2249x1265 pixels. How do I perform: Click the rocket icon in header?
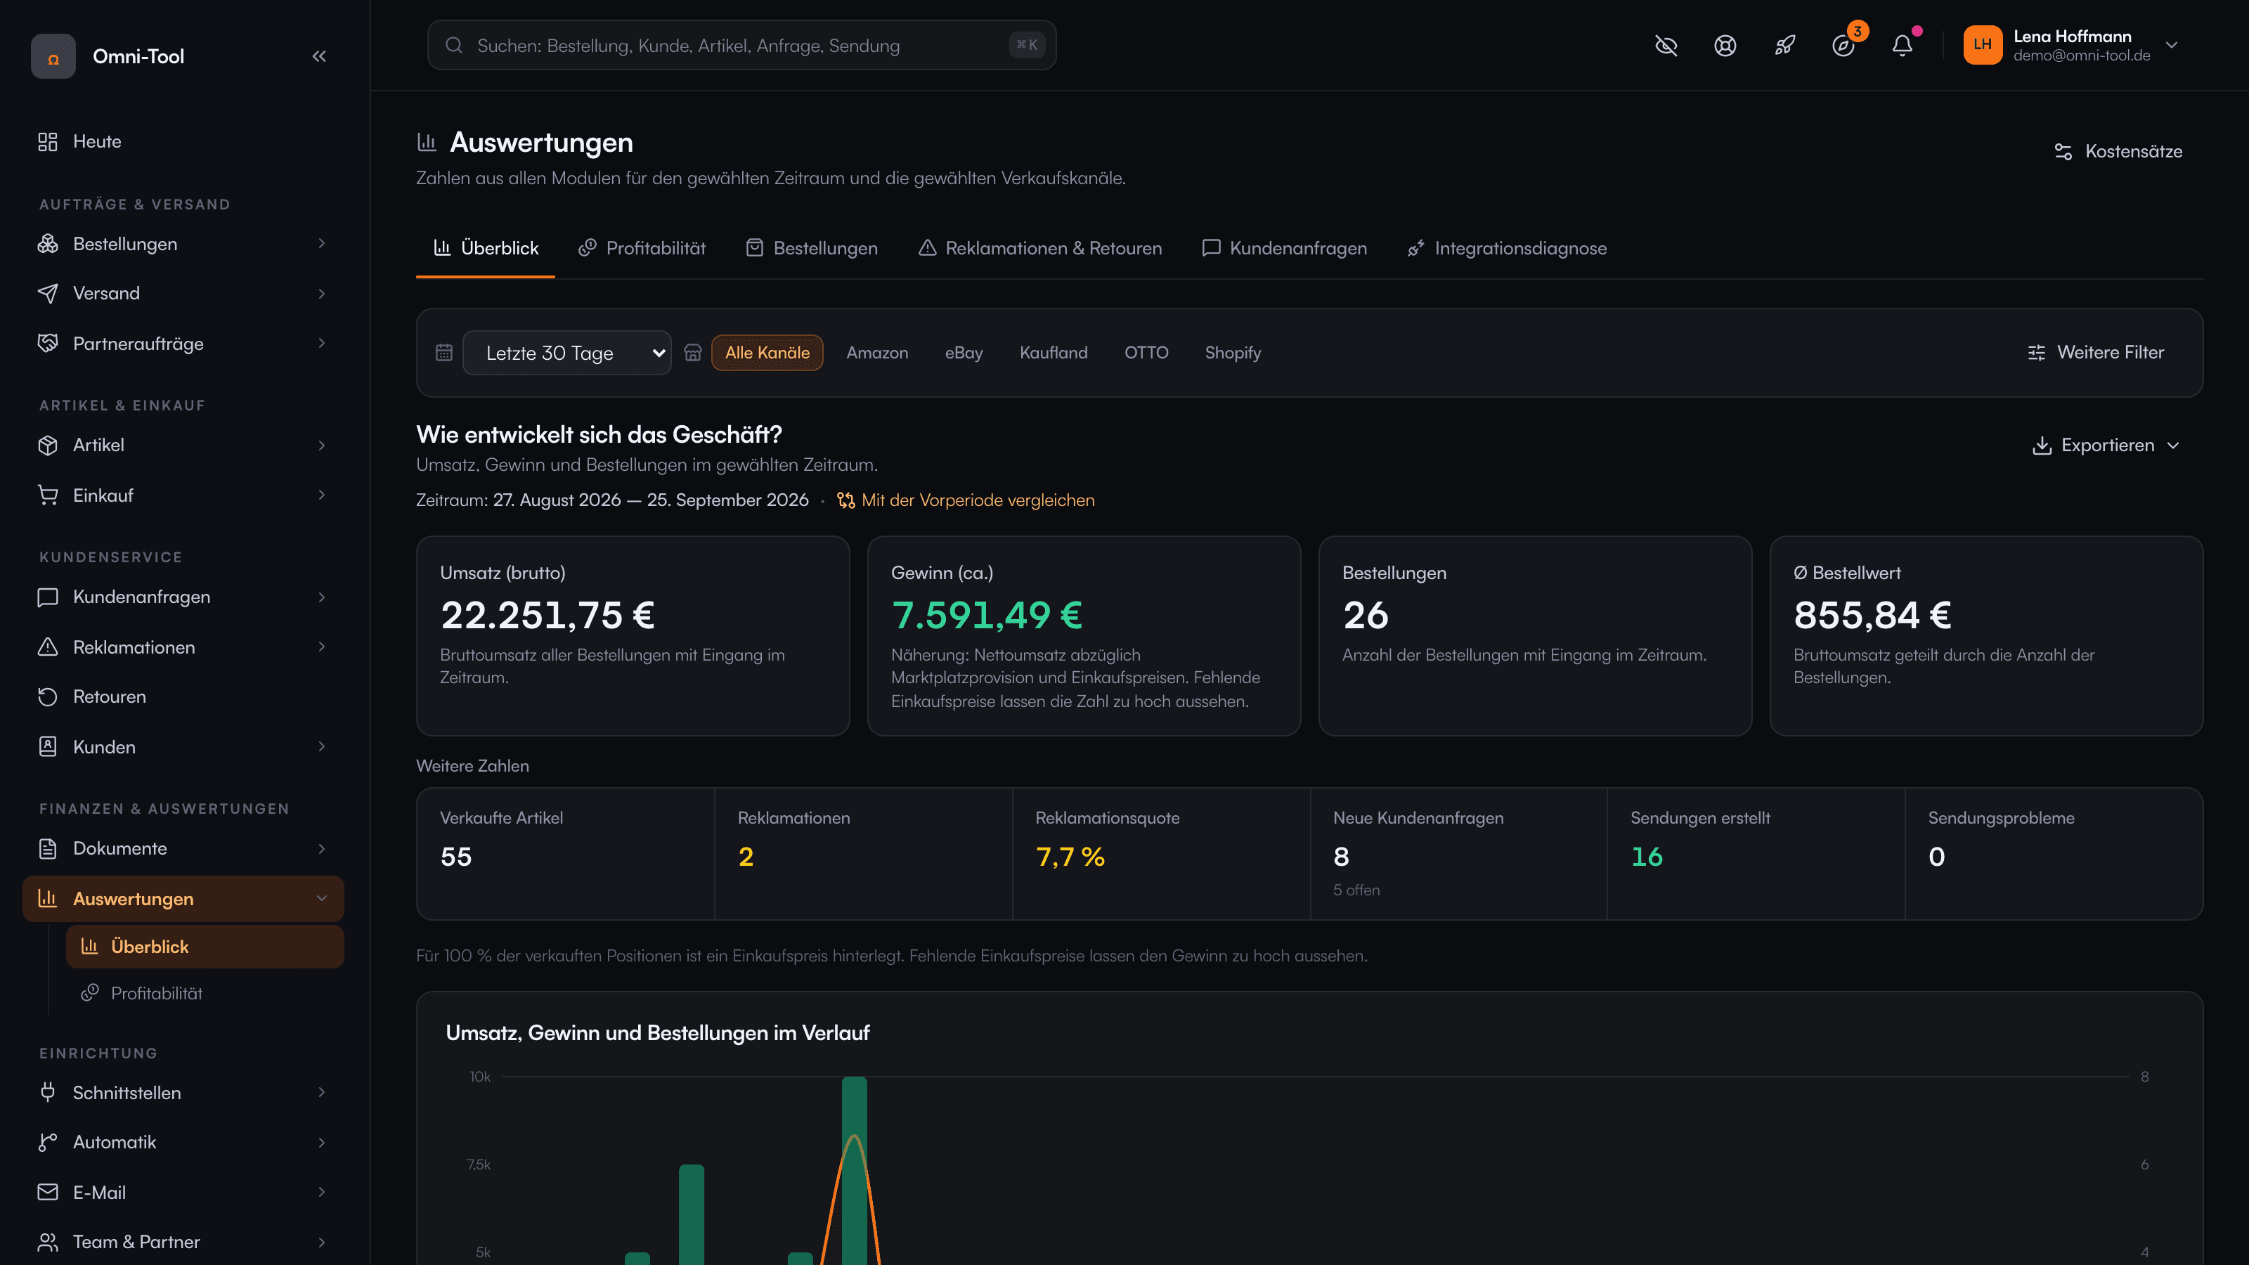click(x=1784, y=46)
